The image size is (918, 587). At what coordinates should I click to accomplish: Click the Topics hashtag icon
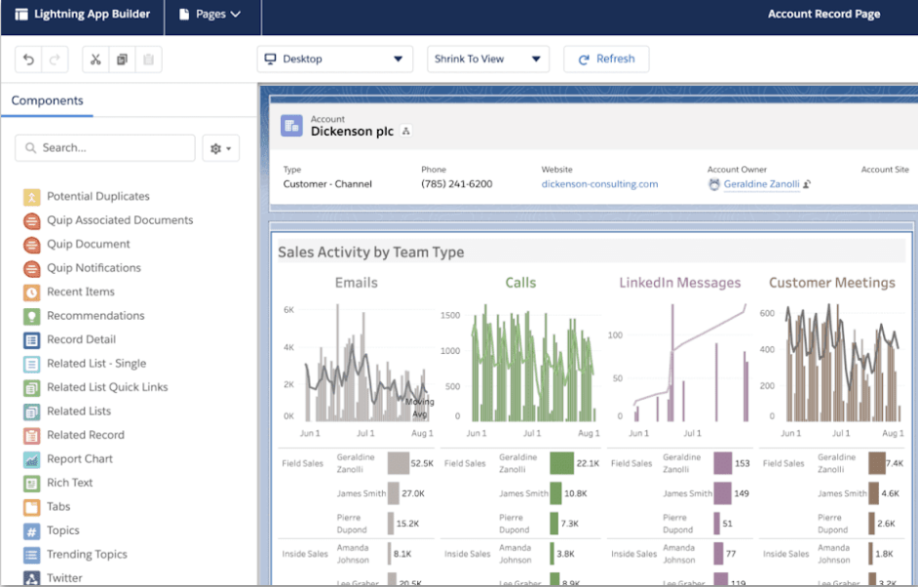pyautogui.click(x=31, y=531)
